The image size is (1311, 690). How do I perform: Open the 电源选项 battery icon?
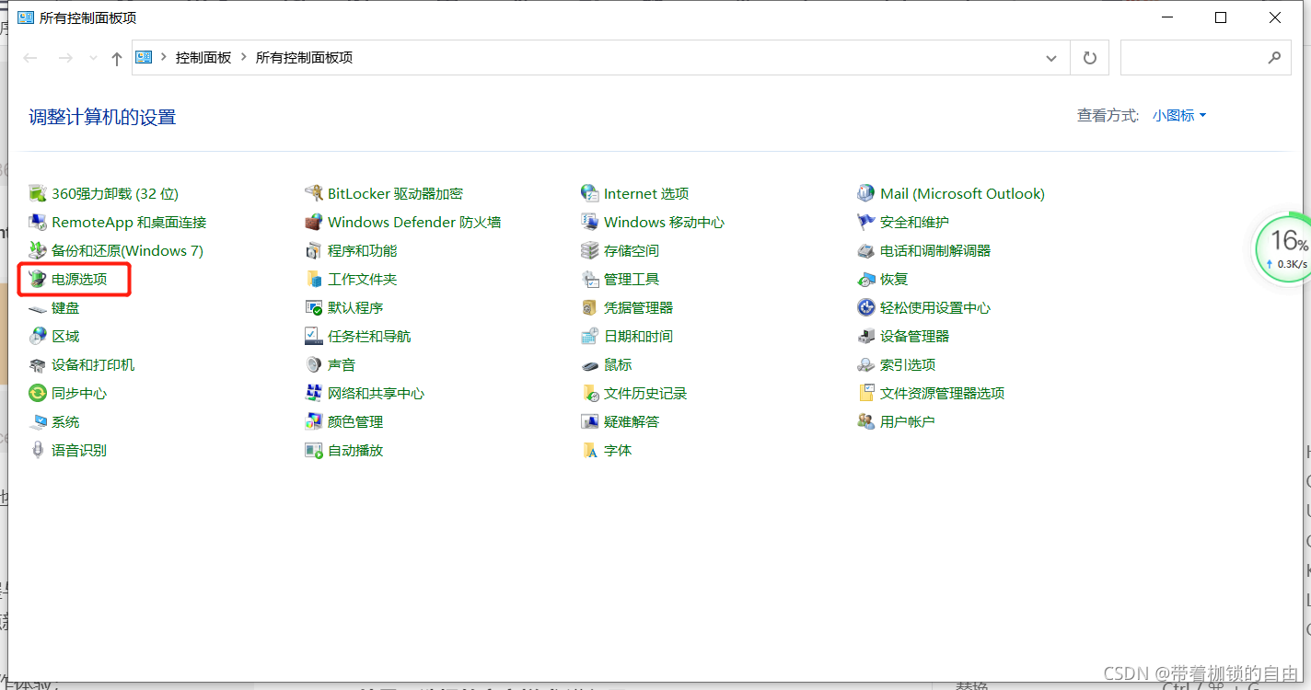click(x=38, y=279)
